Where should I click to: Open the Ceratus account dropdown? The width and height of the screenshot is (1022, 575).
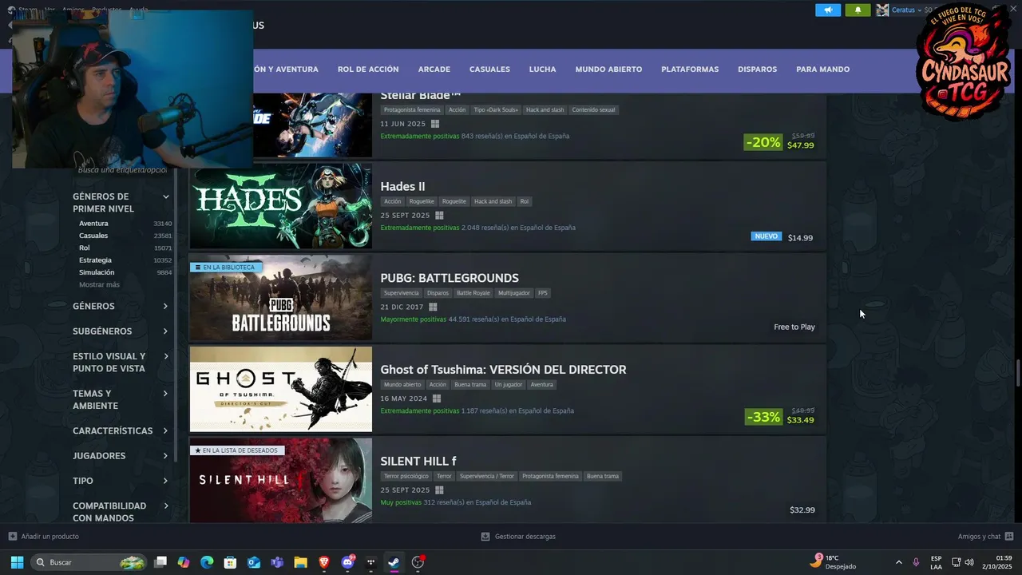pos(906,10)
